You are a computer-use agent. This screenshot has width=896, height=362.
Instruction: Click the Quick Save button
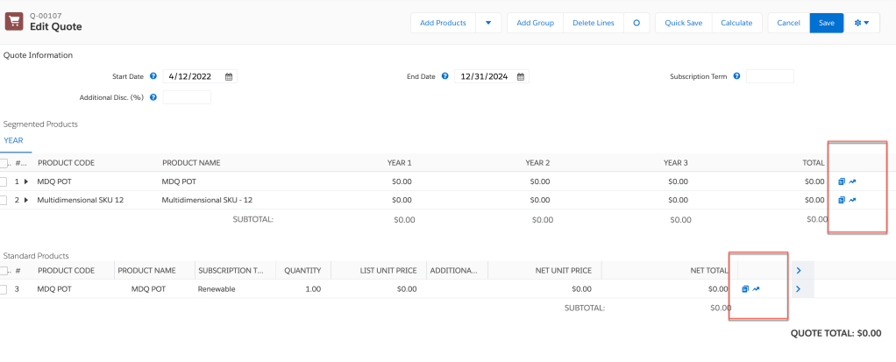(684, 23)
